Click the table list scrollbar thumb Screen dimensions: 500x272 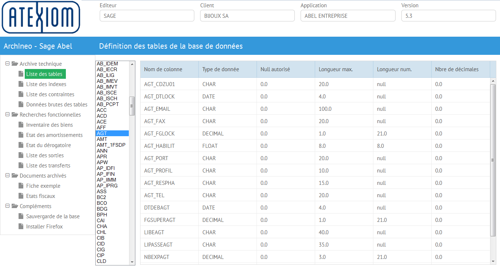pyautogui.click(x=132, y=106)
